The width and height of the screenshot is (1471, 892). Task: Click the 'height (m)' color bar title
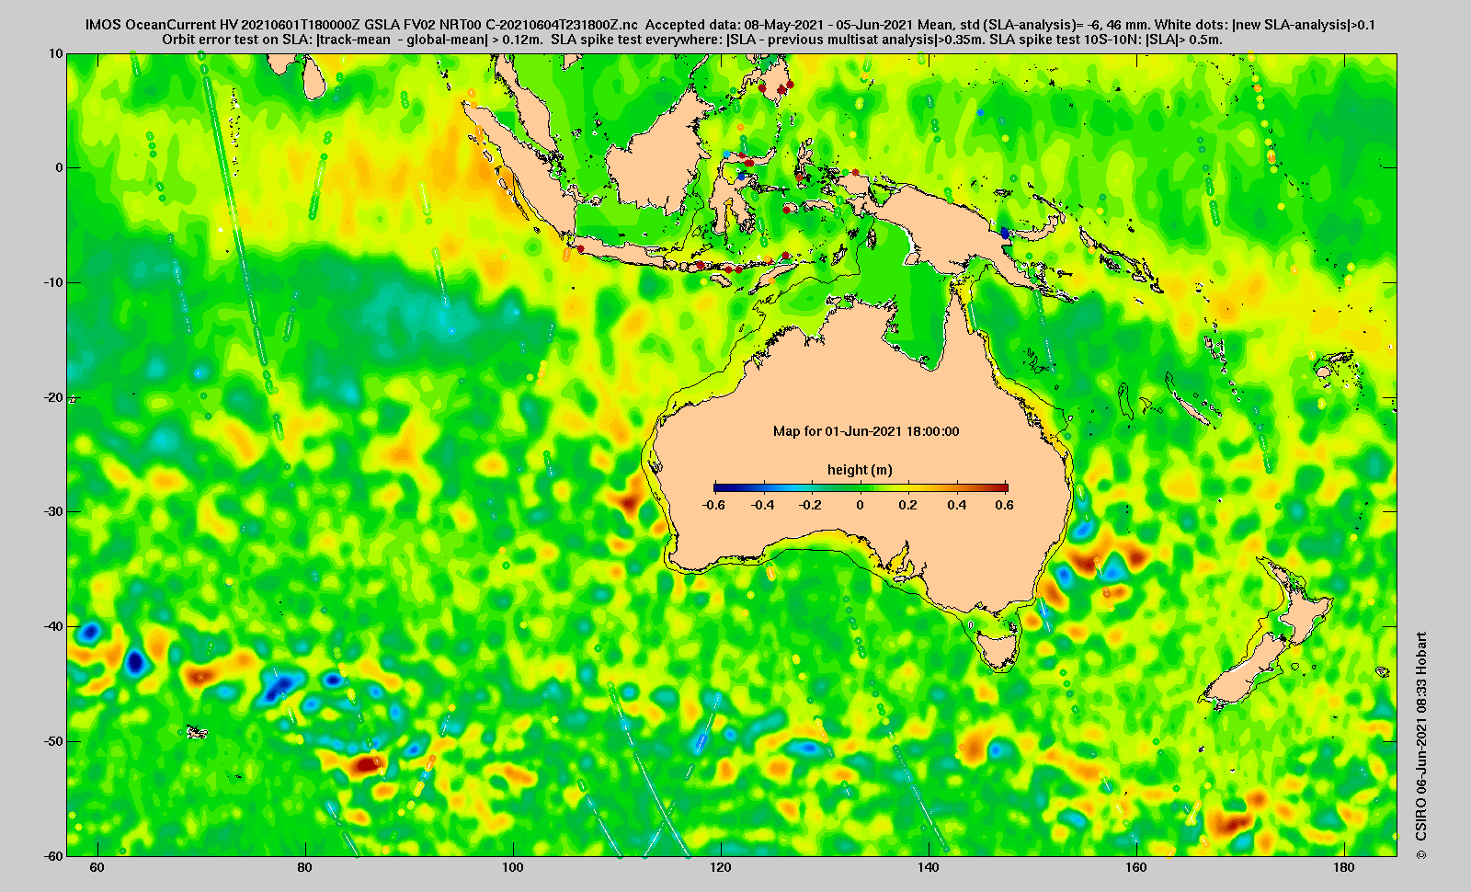coord(860,470)
